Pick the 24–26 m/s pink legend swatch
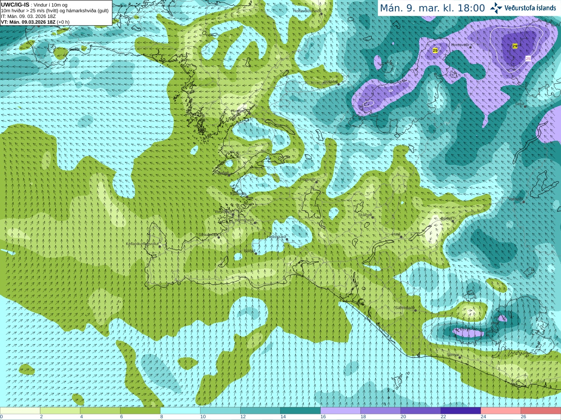561x420 pixels. (501, 411)
